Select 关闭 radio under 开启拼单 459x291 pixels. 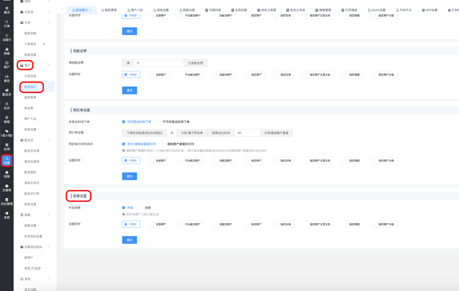(x=141, y=208)
